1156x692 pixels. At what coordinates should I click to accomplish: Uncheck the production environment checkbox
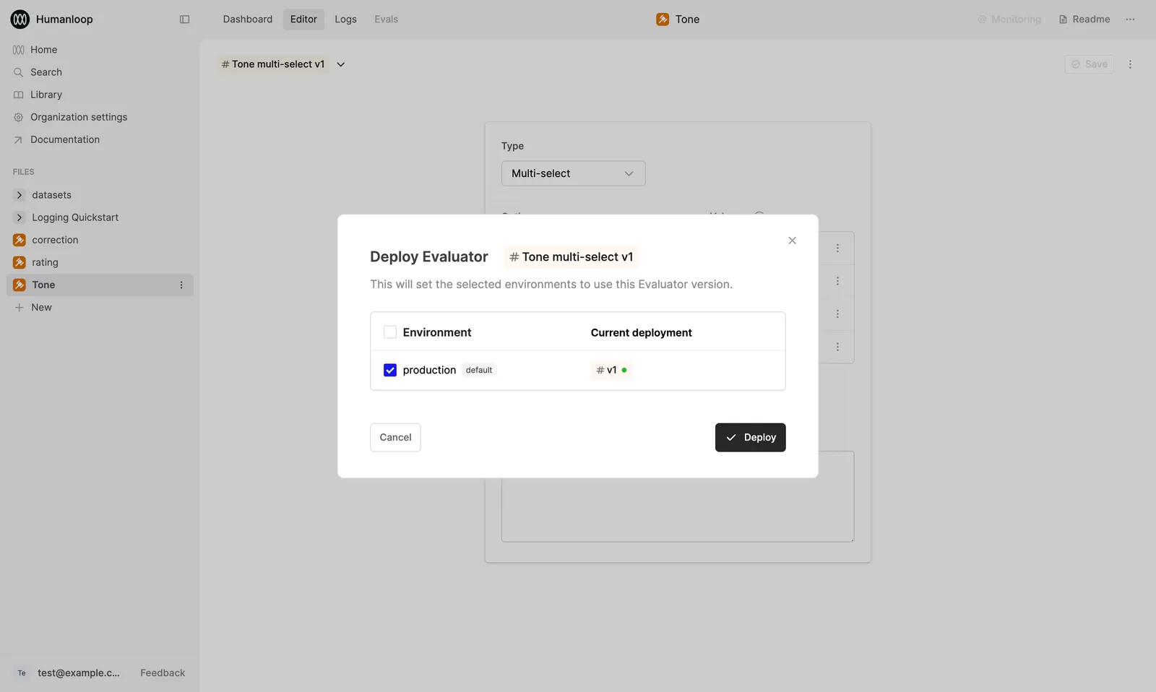390,370
